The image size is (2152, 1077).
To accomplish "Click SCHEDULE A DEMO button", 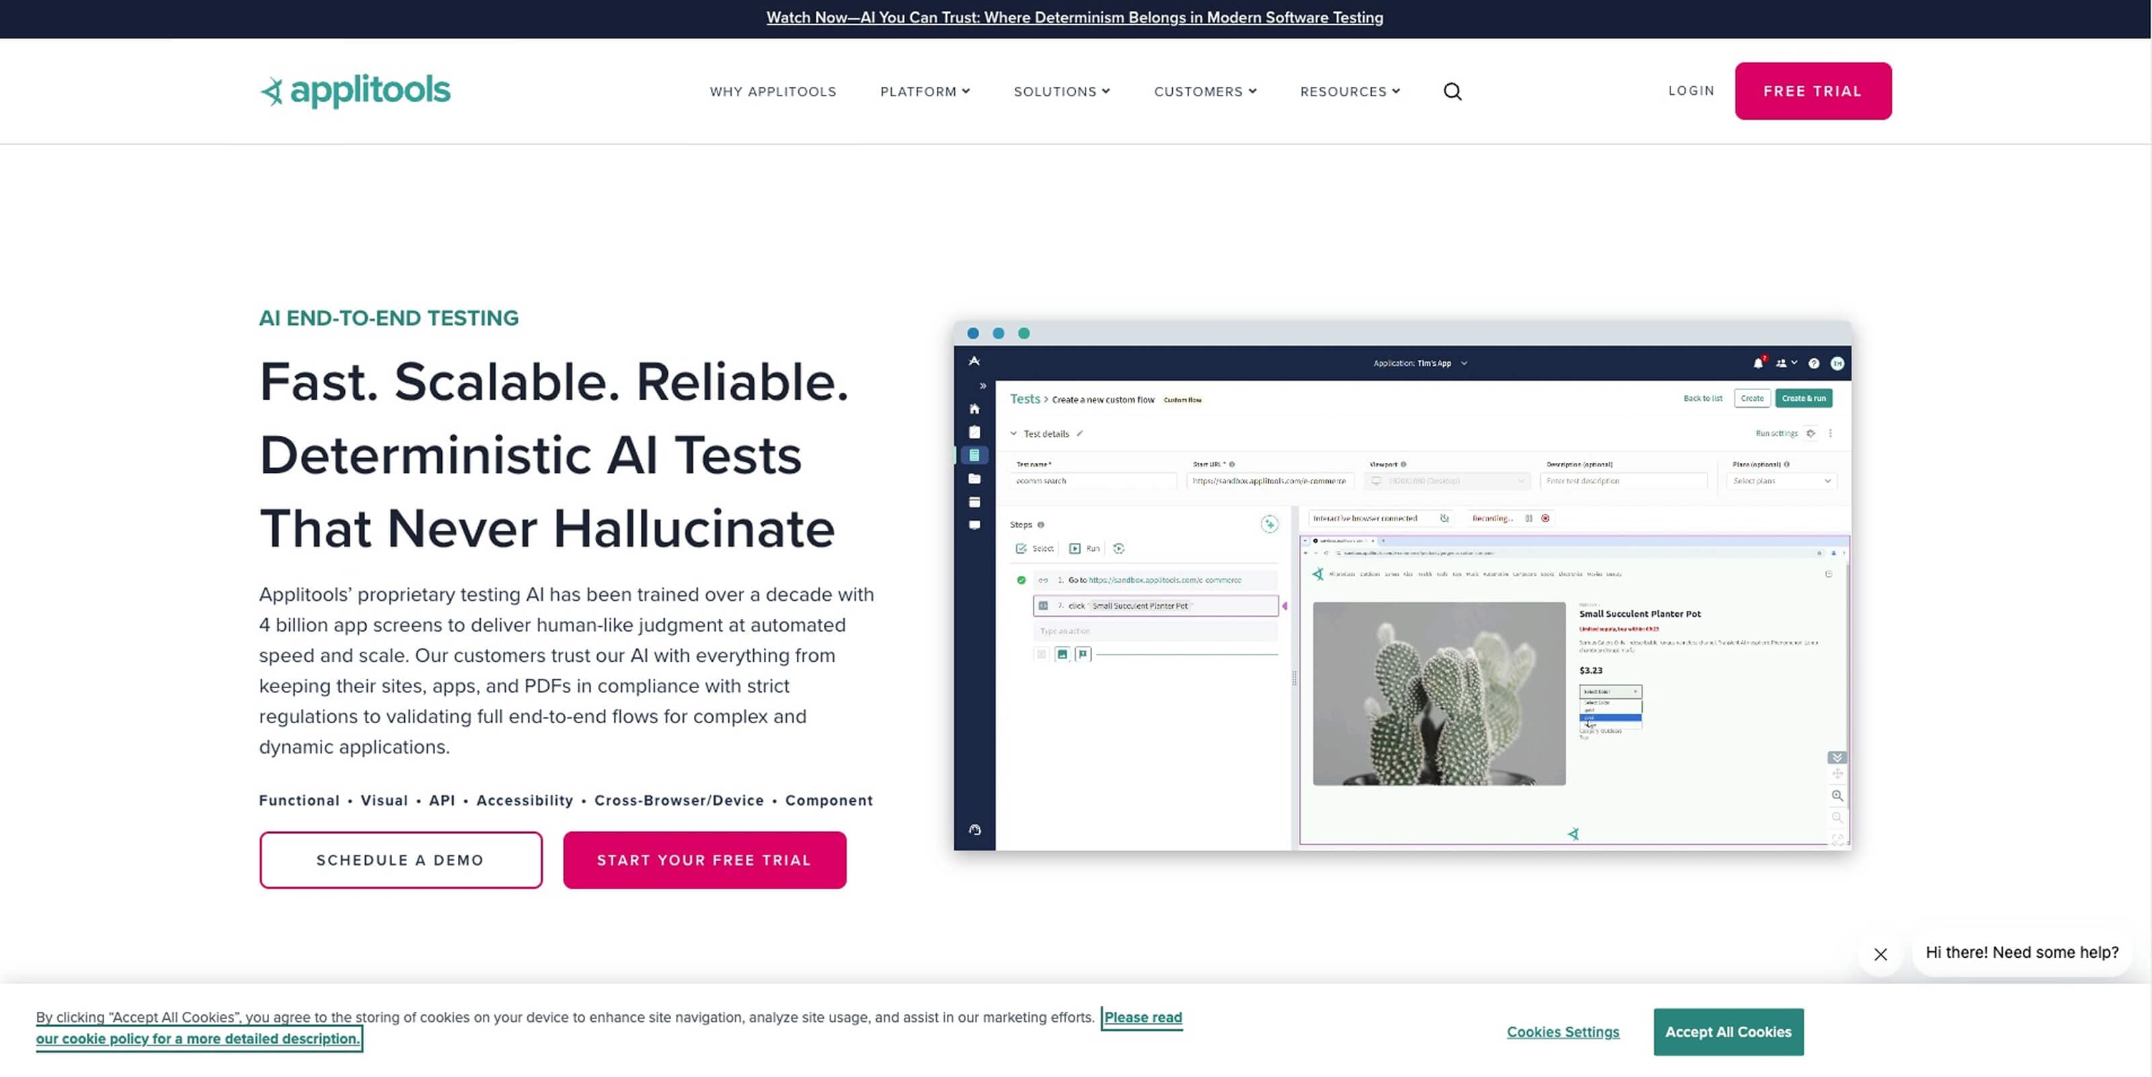I will (x=400, y=860).
